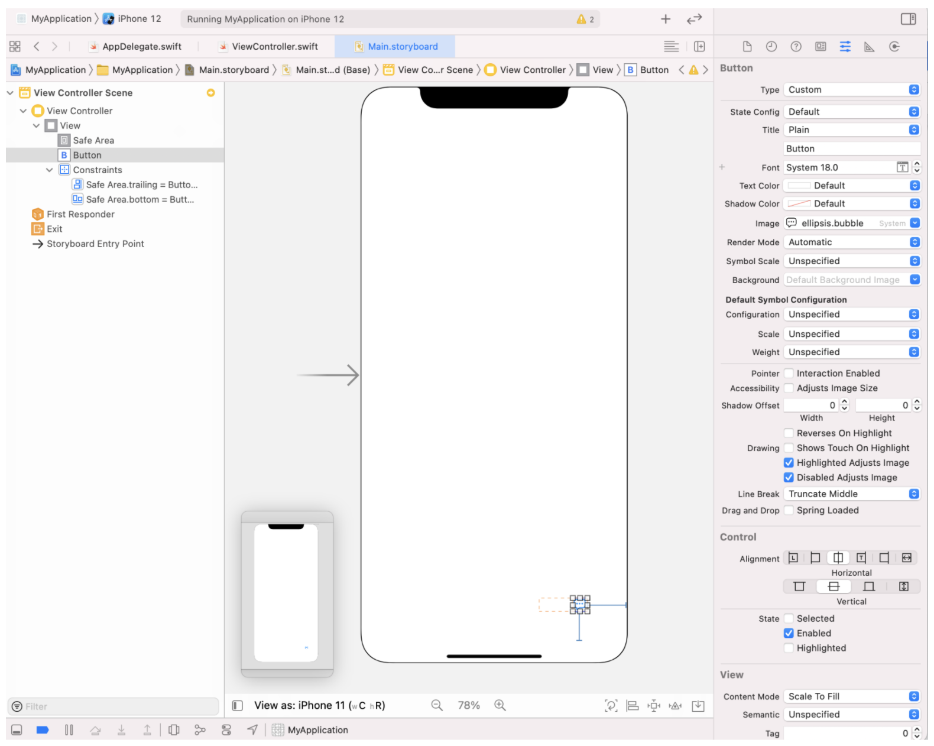The image size is (934, 746).
Task: Open the Line Break dropdown
Action: [852, 494]
